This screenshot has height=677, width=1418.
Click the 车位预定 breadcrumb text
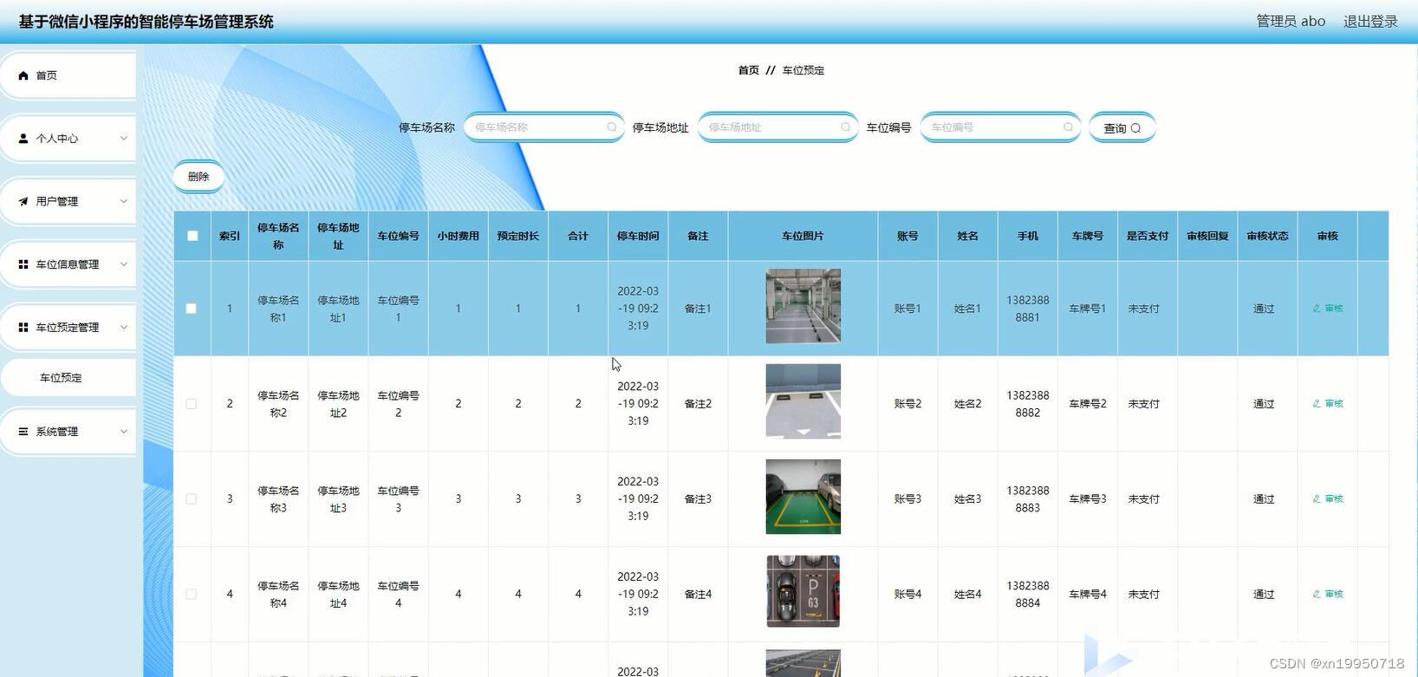pyautogui.click(x=803, y=70)
